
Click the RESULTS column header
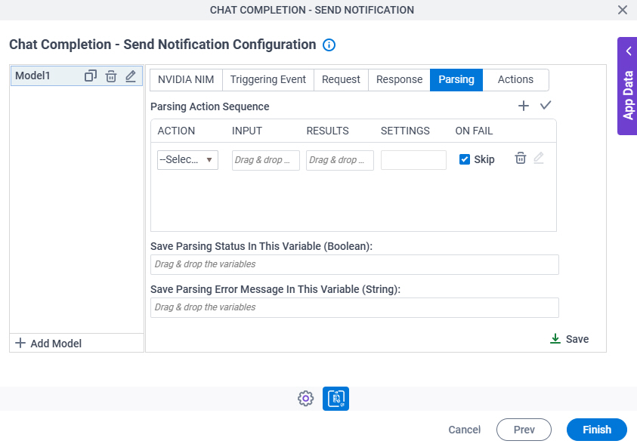pos(327,131)
